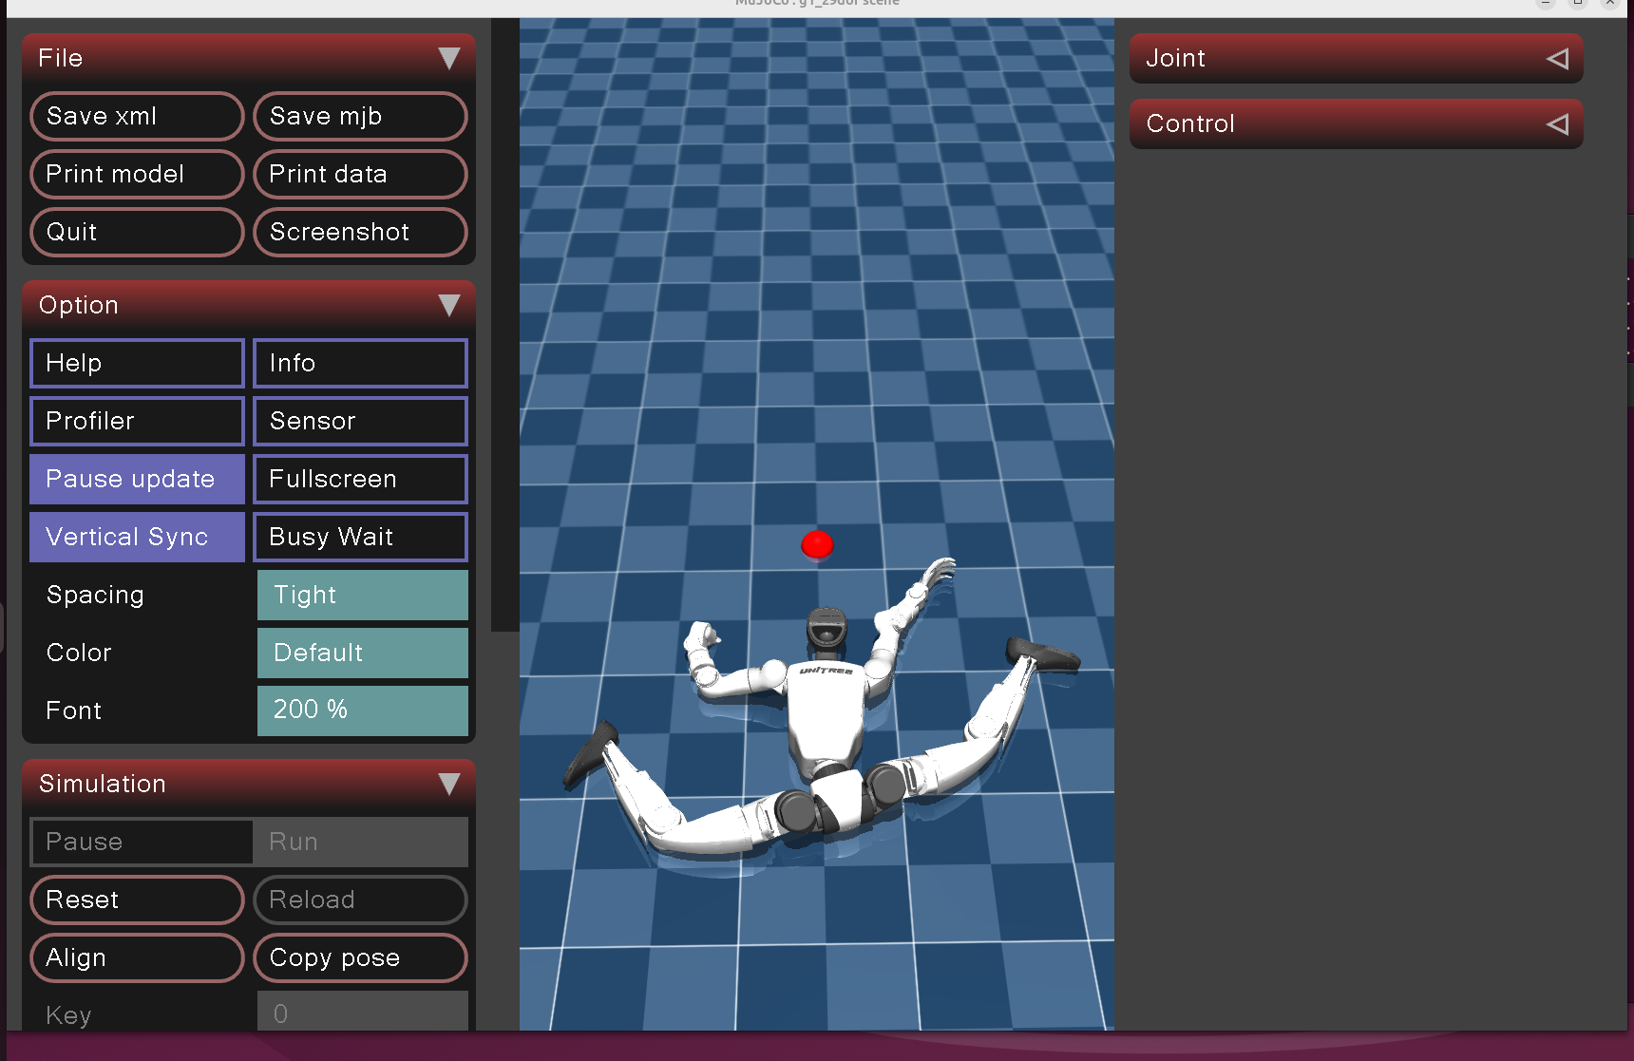This screenshot has height=1061, width=1634.
Task: Expand the Control panel arrow
Action: [x=1557, y=124]
